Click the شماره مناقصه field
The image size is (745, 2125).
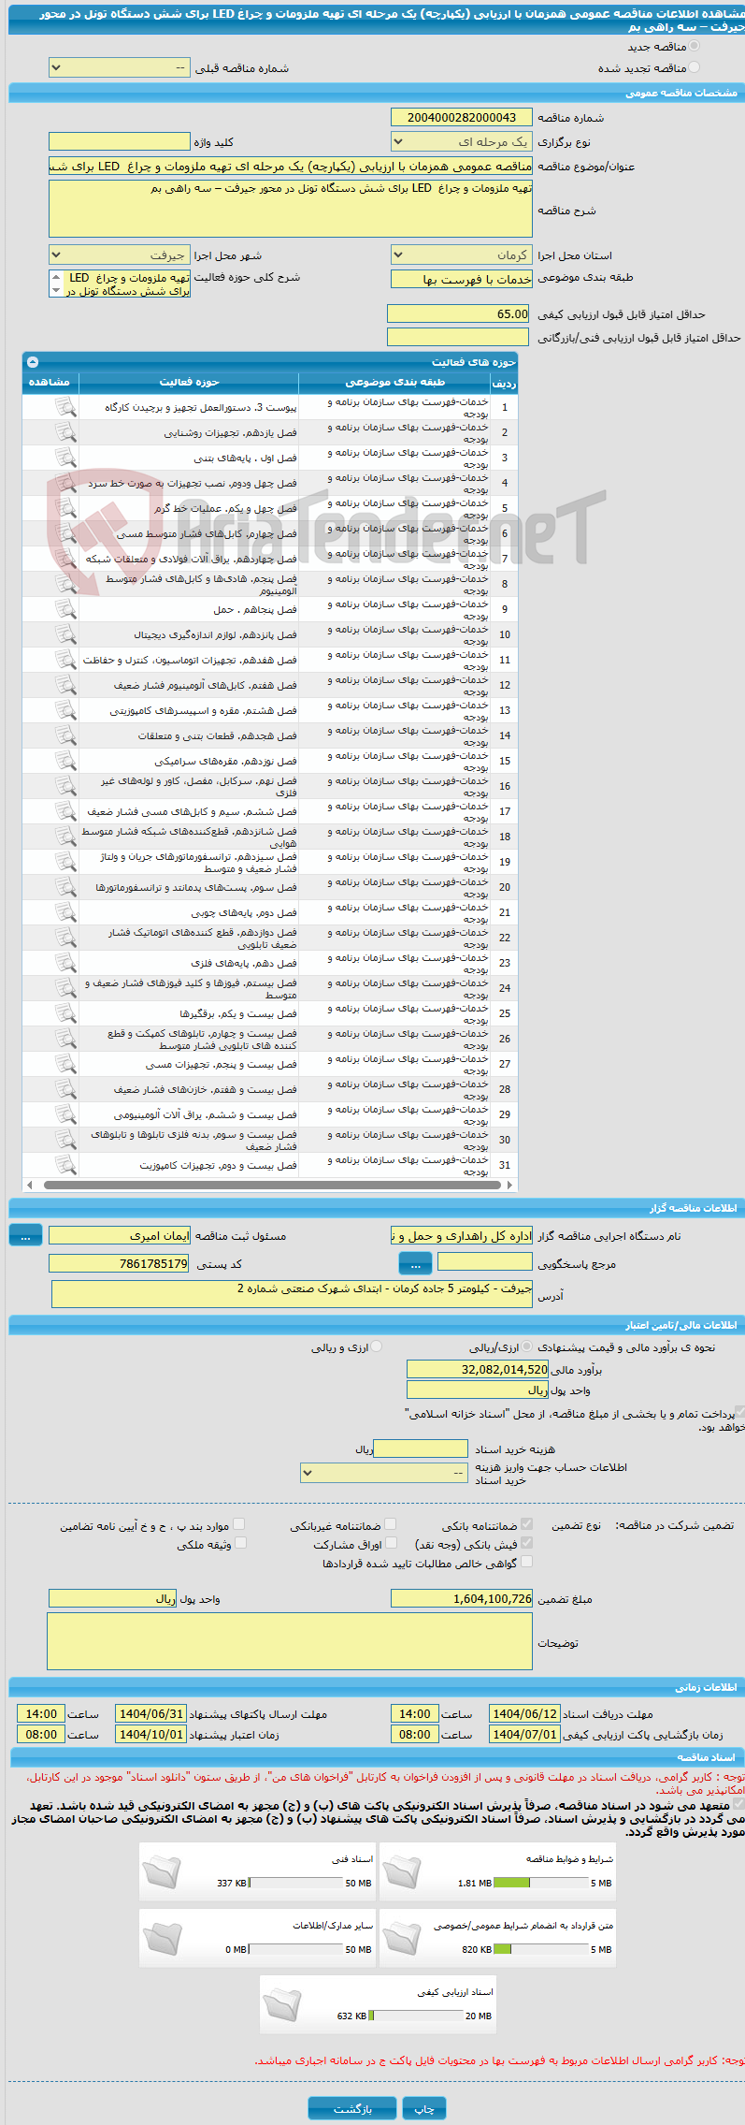[x=462, y=118]
